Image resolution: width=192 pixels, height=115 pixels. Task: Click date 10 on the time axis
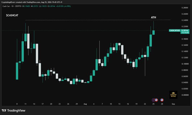tap(111, 104)
